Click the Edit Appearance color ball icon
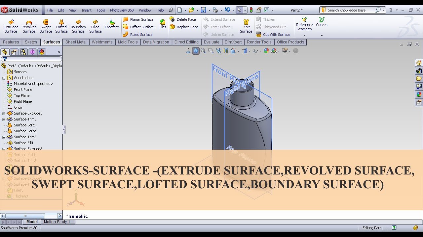The height and width of the screenshot is (237, 423). tap(266, 51)
